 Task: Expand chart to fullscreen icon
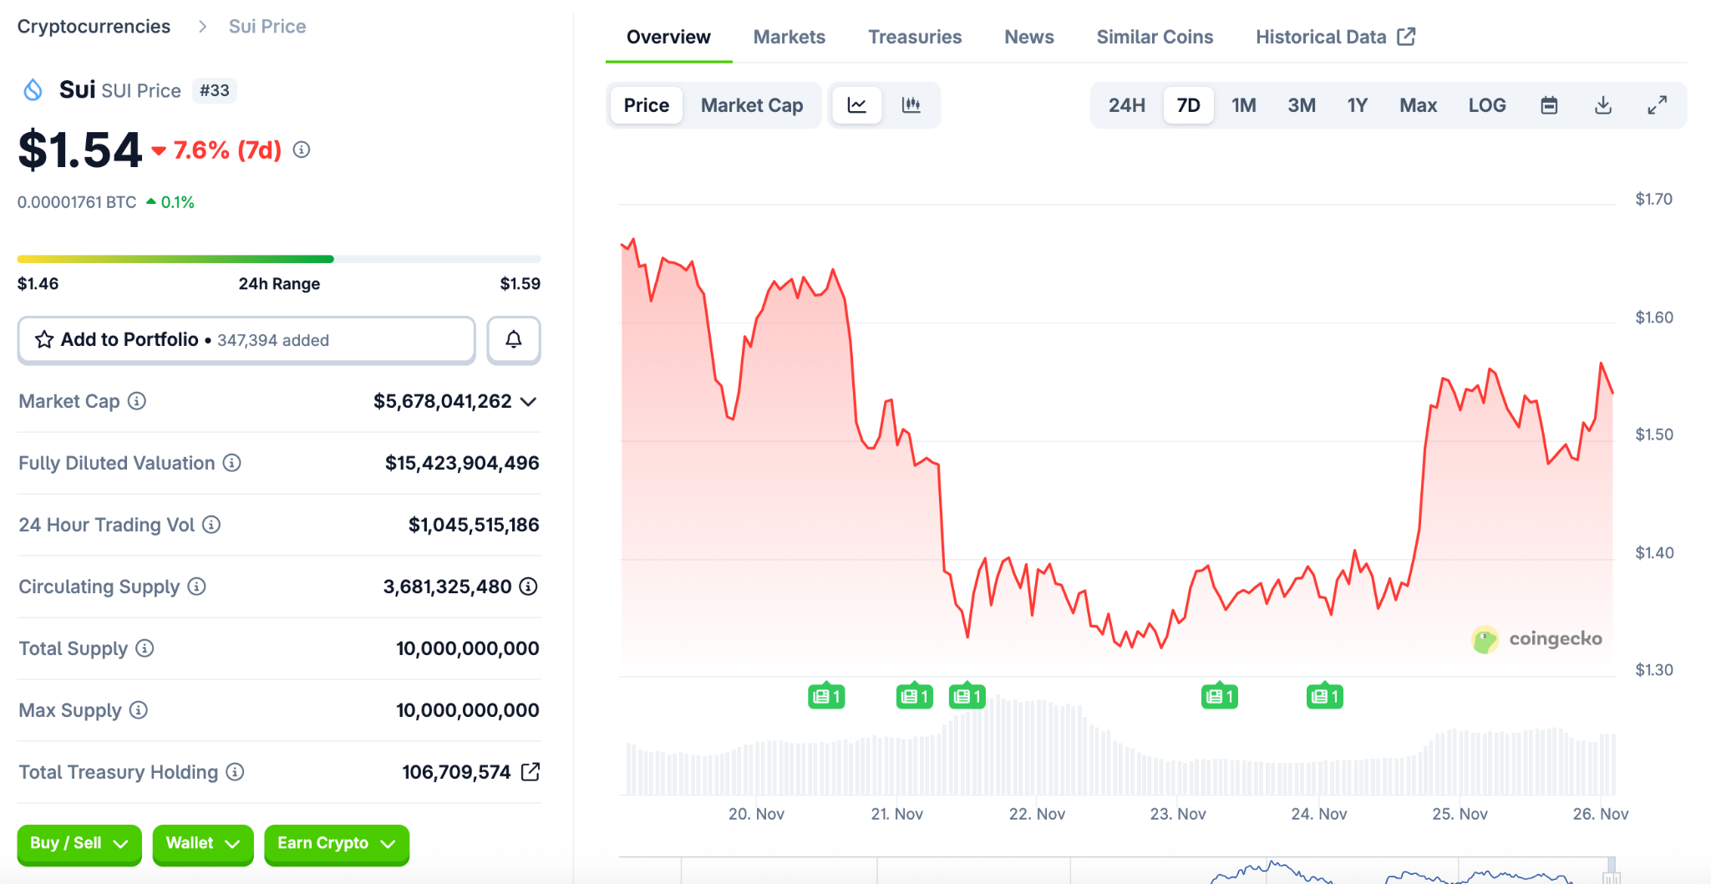pyautogui.click(x=1657, y=105)
